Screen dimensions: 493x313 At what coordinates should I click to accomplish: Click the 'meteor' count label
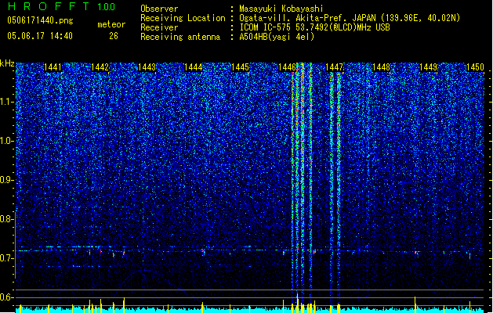point(111,24)
